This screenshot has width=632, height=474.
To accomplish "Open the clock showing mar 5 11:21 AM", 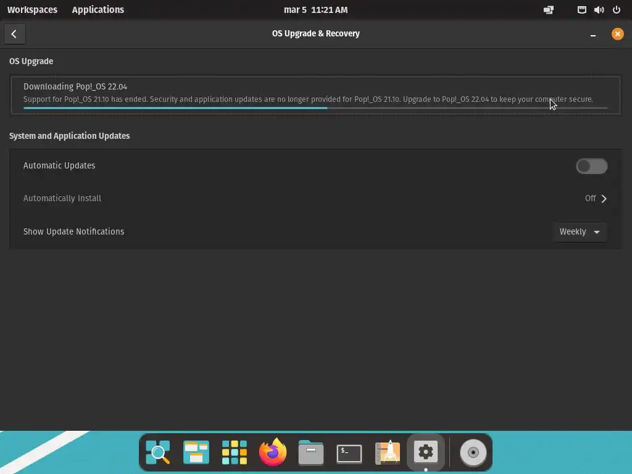I will pos(315,10).
